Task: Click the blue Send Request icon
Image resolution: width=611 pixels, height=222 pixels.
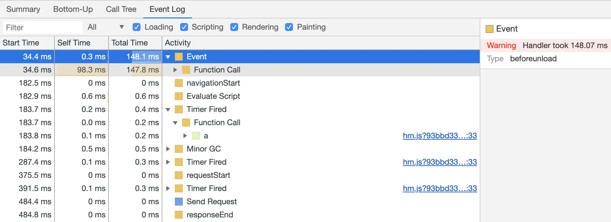Action: point(179,202)
